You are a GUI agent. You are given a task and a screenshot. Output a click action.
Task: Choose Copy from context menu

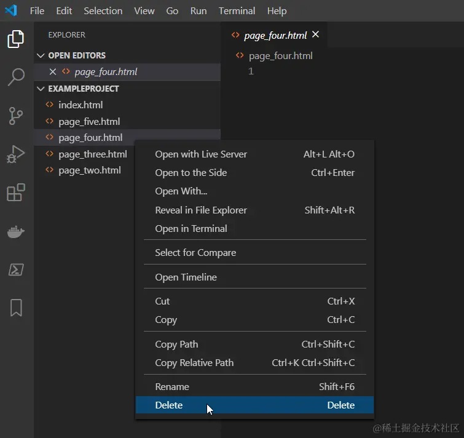point(254,320)
